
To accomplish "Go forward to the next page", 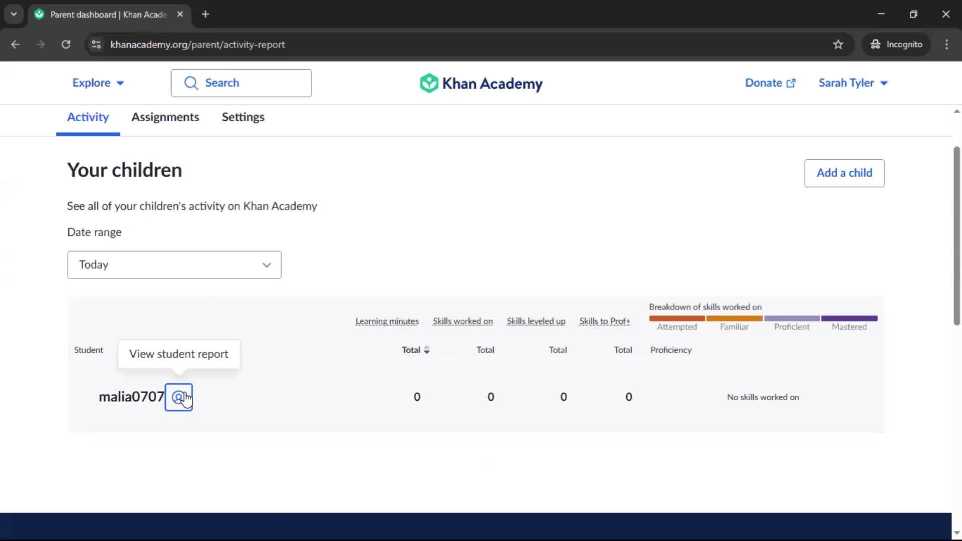I will point(41,45).
